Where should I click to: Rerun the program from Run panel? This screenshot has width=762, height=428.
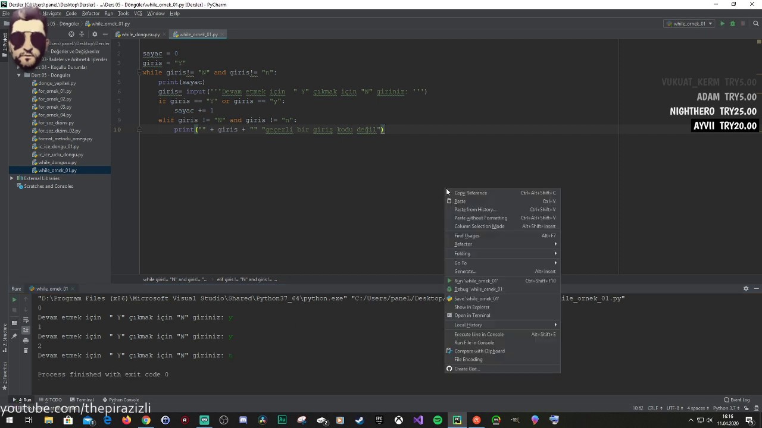14,300
